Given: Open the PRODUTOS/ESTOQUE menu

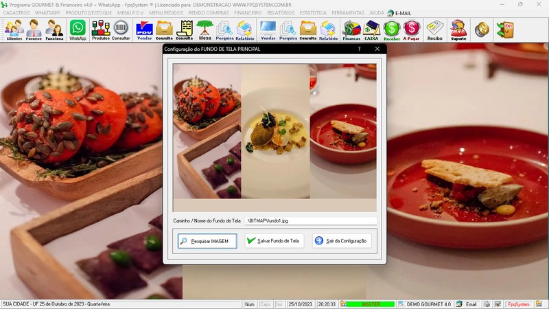Looking at the screenshot, I should (x=89, y=12).
